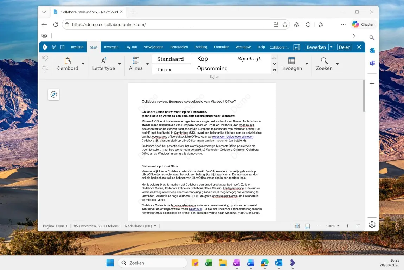Open the Windows Start menu
Viewport: 404px width, 270px height.
click(x=110, y=263)
